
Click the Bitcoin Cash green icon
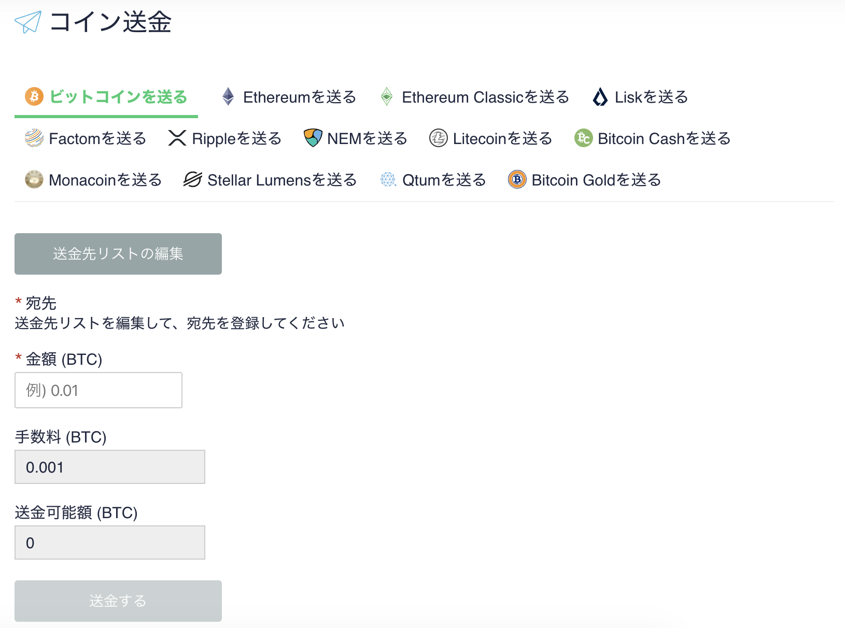click(x=583, y=138)
